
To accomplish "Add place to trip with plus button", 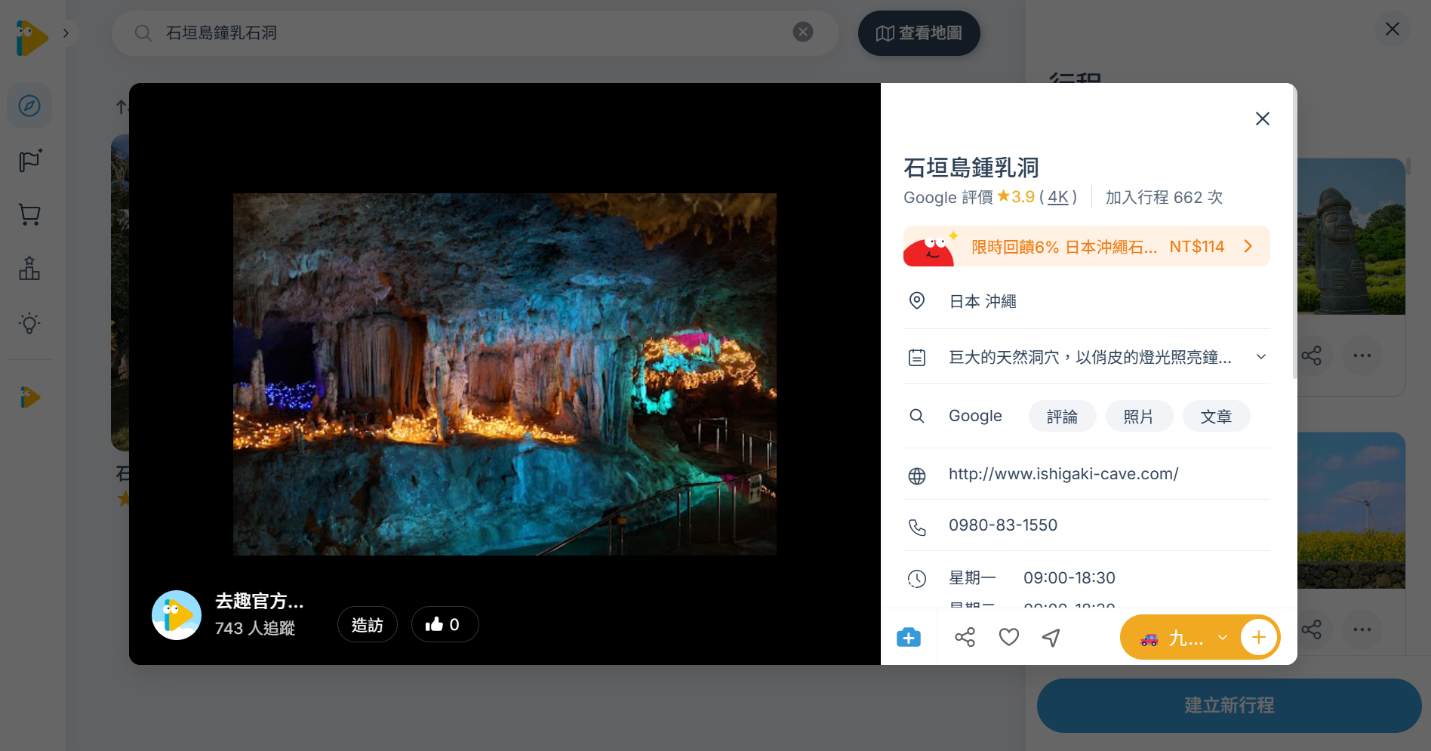I will (1258, 638).
